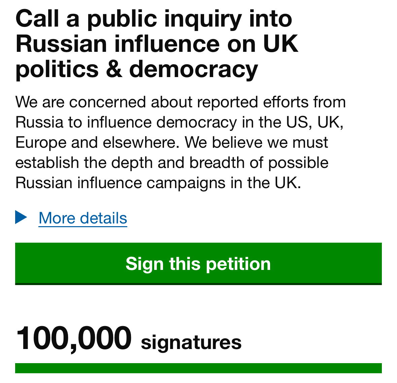Click the heading line "Russian influence on UK"
Viewport: 397px width, 383px height.
click(x=157, y=44)
